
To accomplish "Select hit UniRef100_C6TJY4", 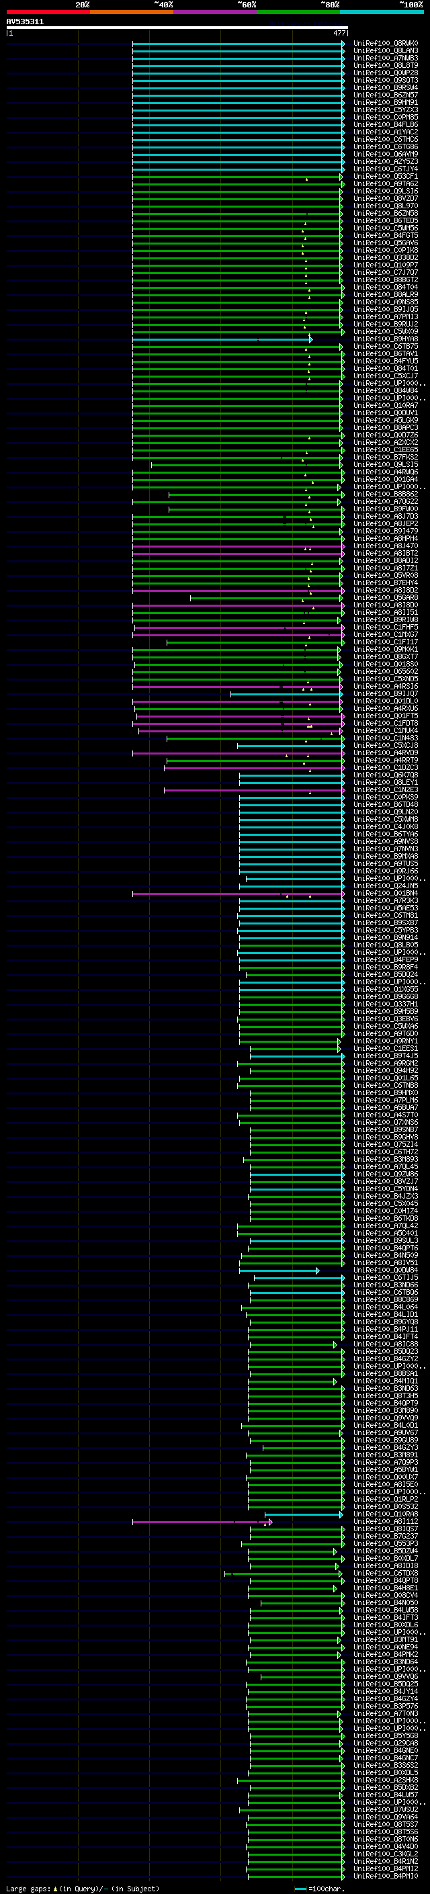I will 385,169.
